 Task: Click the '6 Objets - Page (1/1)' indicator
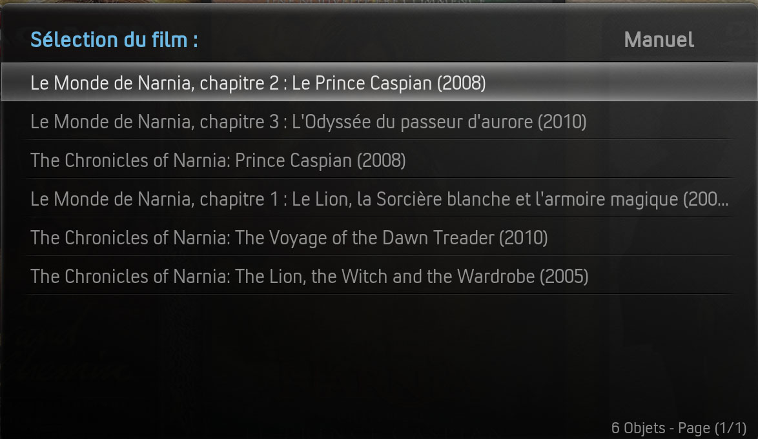(679, 428)
